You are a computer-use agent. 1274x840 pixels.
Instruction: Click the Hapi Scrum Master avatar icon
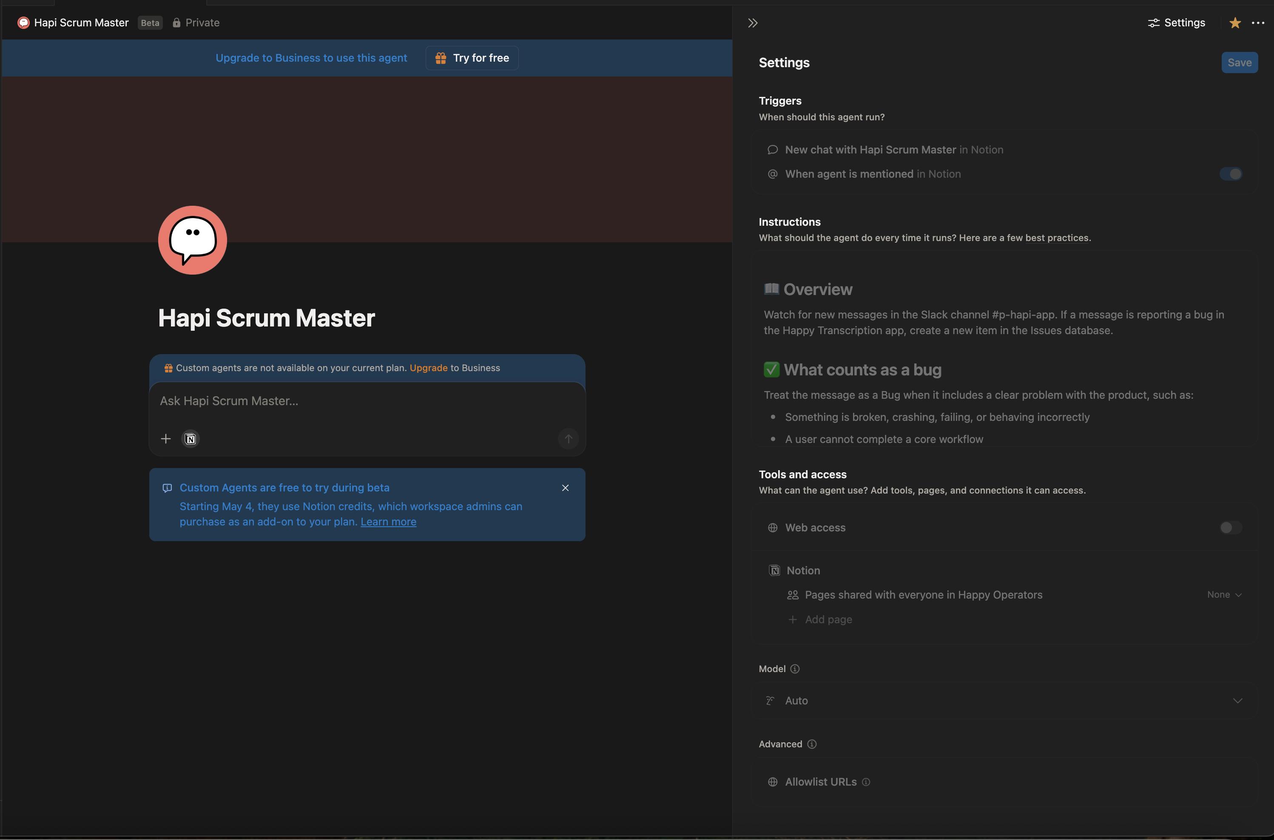click(x=192, y=240)
